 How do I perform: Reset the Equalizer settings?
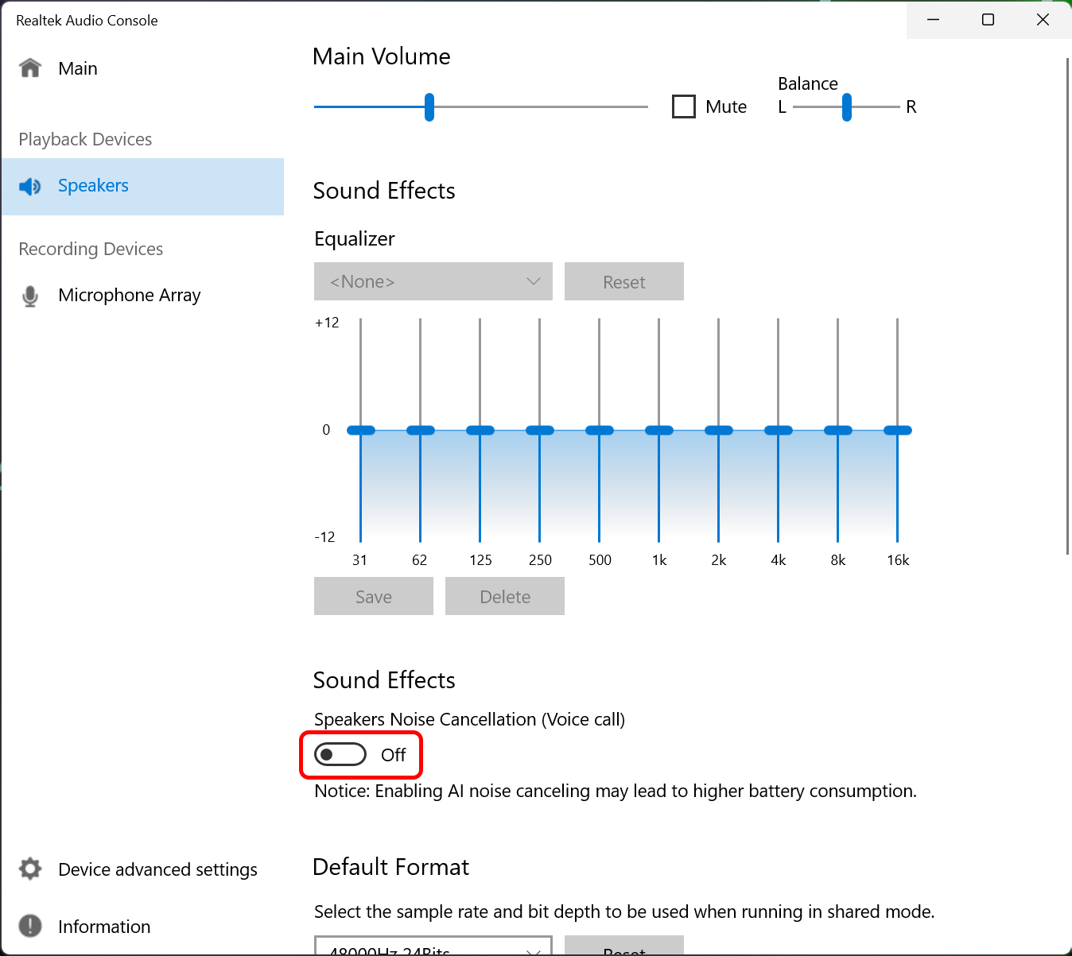[623, 281]
